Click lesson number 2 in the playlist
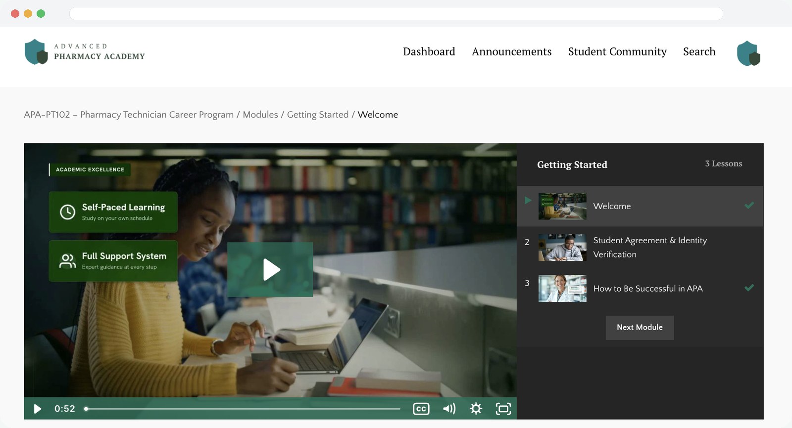792x428 pixels. click(x=527, y=242)
